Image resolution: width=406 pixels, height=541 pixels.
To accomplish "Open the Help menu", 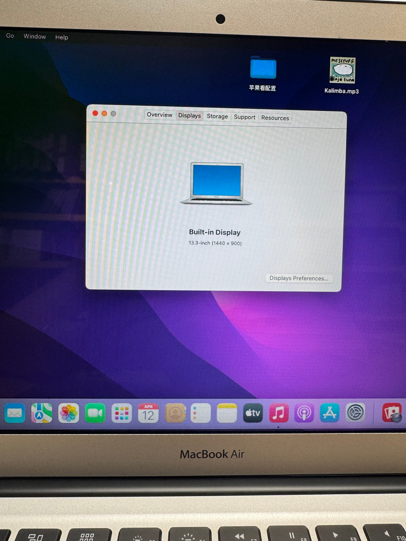I will pos(62,37).
